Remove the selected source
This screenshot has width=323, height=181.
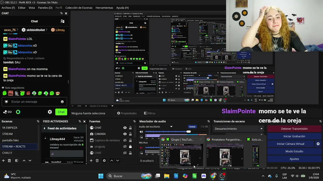(97, 161)
